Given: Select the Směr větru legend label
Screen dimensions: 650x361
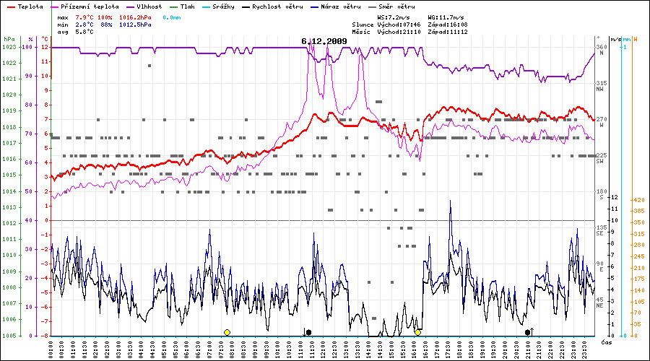Looking at the screenshot, I should coord(397,6).
